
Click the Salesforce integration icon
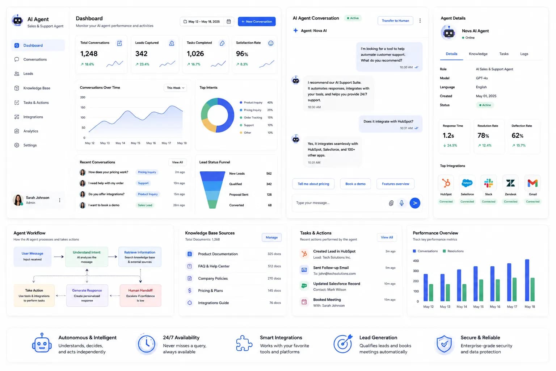(467, 183)
